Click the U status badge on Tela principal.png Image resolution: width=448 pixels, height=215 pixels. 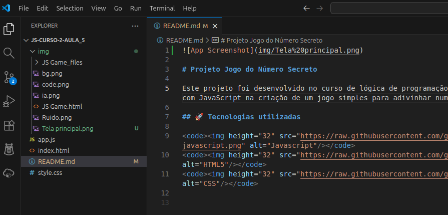click(x=136, y=129)
